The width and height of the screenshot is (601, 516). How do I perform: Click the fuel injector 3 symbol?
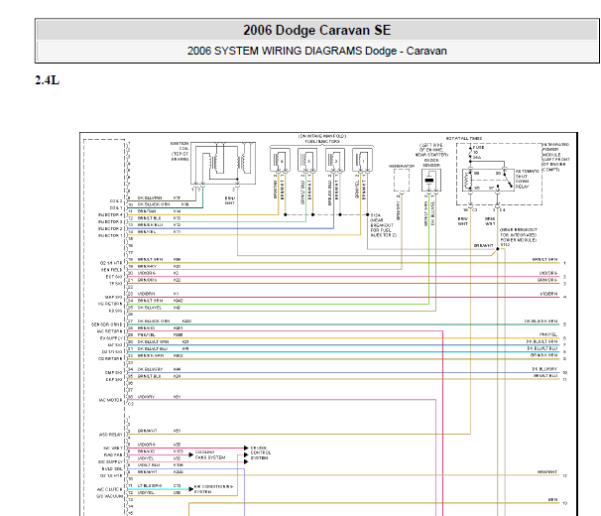point(307,161)
